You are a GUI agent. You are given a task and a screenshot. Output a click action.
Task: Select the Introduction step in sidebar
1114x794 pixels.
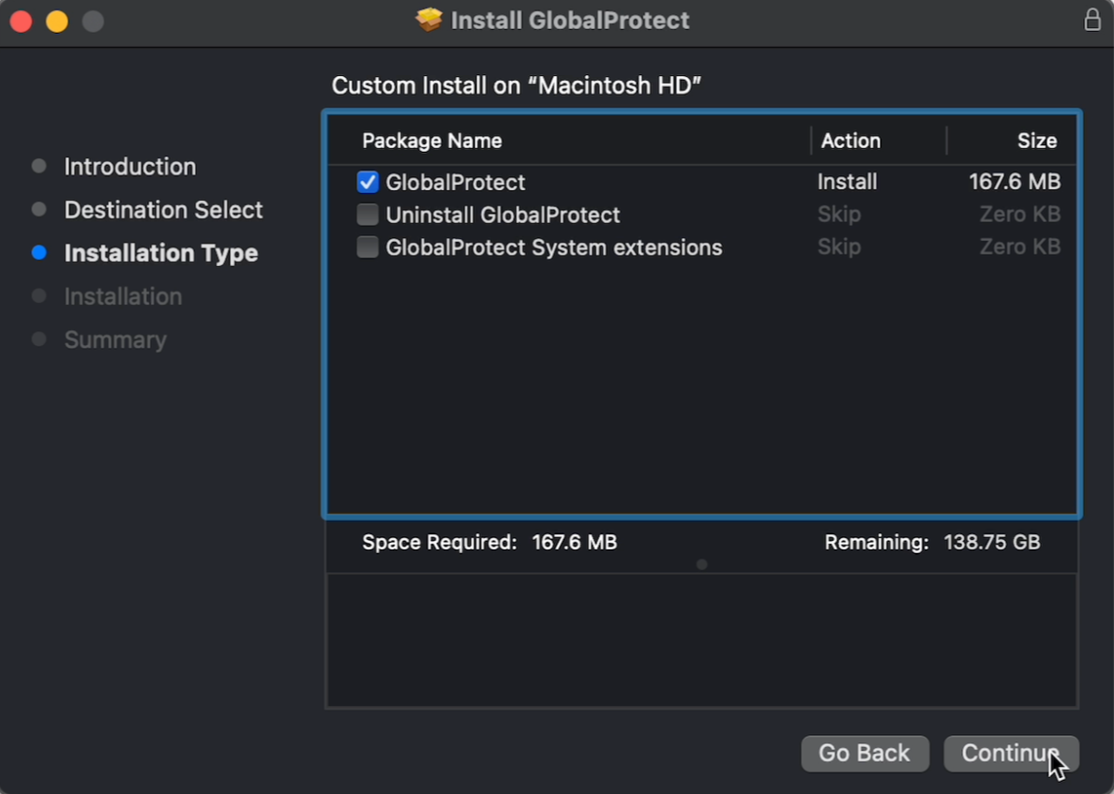point(130,167)
